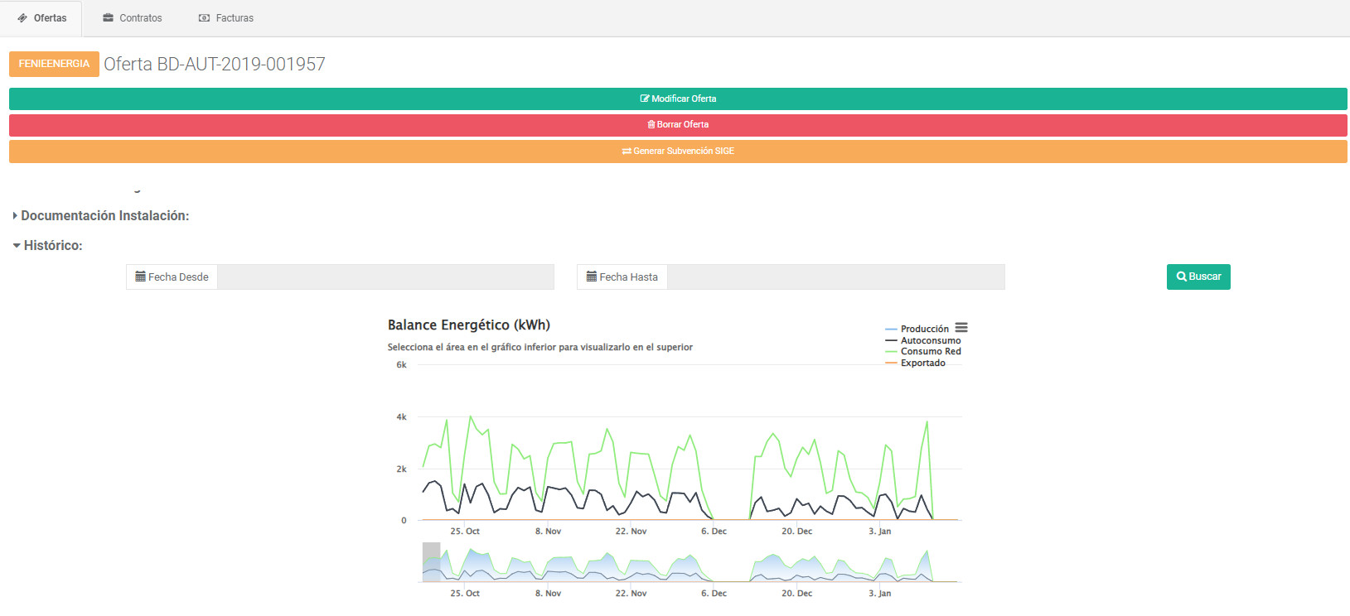Click the 4k y-axis label
The width and height of the screenshot is (1350, 616).
click(401, 417)
